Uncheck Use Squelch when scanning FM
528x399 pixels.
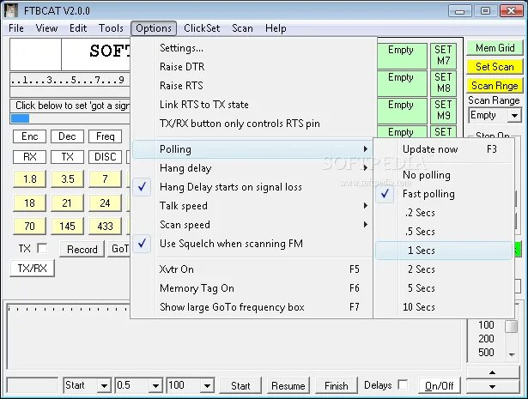[253, 243]
